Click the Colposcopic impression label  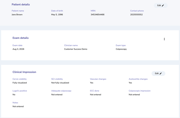[x=139, y=91]
